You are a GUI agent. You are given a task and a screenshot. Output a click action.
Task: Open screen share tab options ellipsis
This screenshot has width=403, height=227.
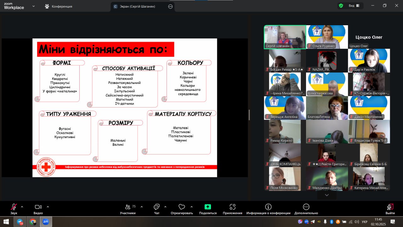point(170,6)
